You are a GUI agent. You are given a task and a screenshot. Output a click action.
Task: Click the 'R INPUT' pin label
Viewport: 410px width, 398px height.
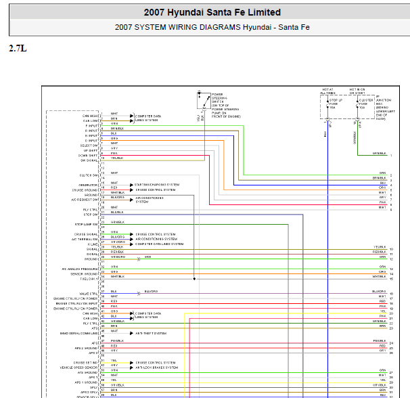pos(91,131)
